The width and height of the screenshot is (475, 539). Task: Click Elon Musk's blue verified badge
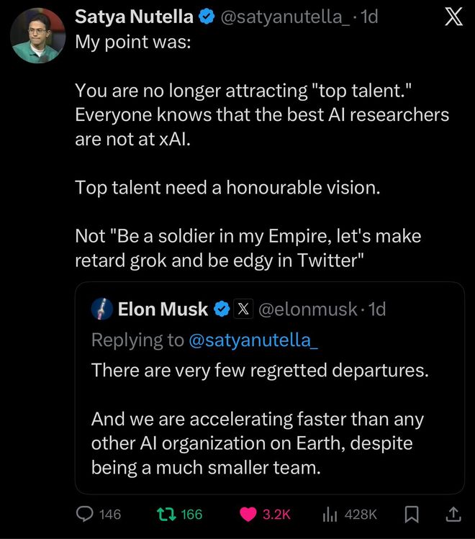pyautogui.click(x=222, y=309)
